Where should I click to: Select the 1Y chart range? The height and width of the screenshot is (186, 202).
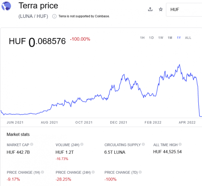coord(179,38)
